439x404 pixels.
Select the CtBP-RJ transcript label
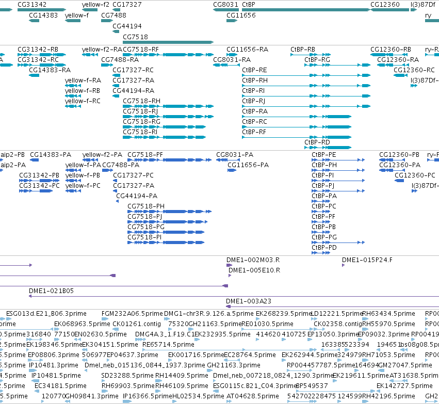click(253, 101)
